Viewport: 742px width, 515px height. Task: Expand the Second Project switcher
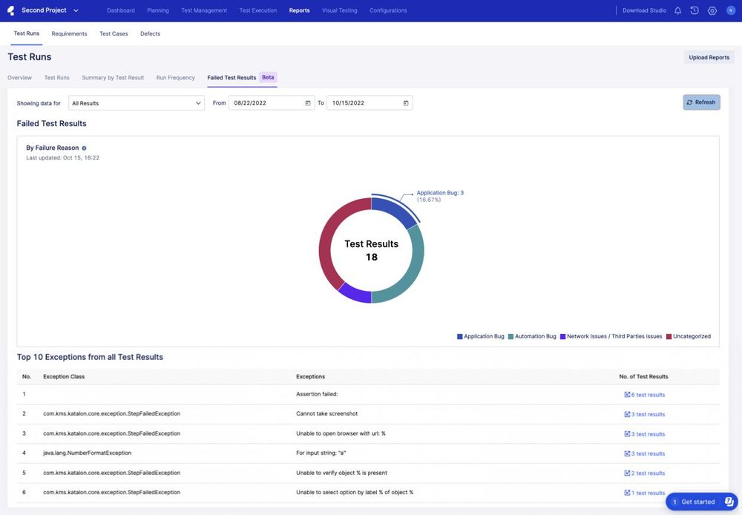[74, 10]
